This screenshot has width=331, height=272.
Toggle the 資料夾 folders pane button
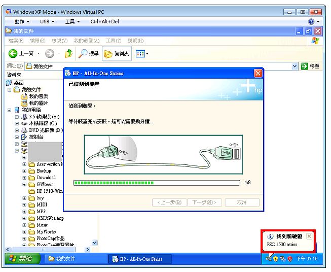pyautogui.click(x=117, y=54)
